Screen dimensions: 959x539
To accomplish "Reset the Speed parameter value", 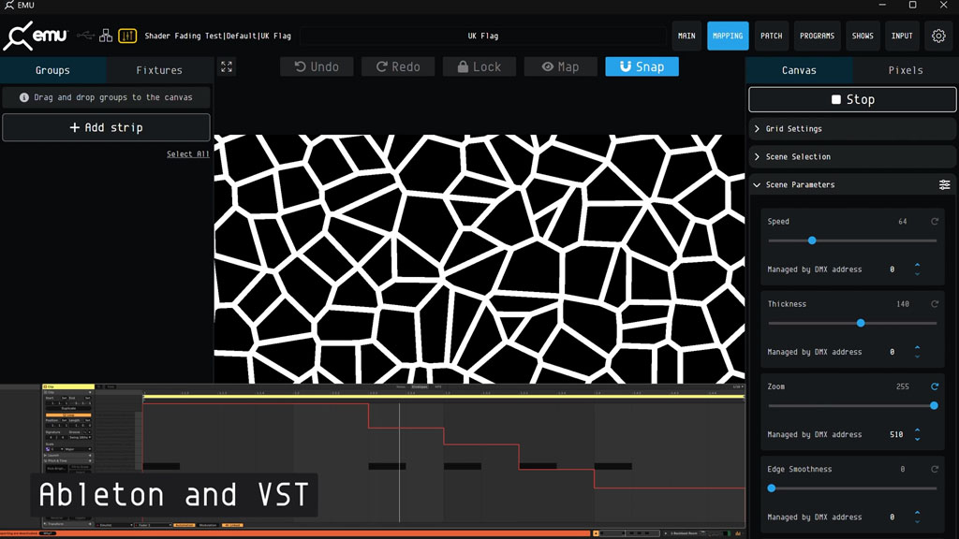I will [934, 222].
